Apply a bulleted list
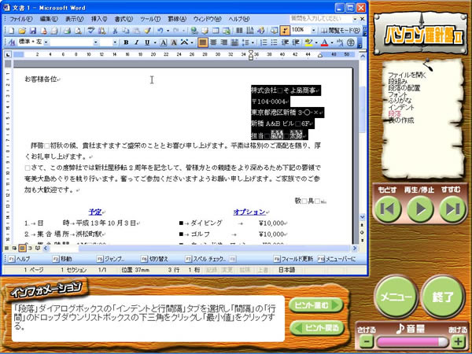The height and width of the screenshot is (354, 472). (x=275, y=42)
